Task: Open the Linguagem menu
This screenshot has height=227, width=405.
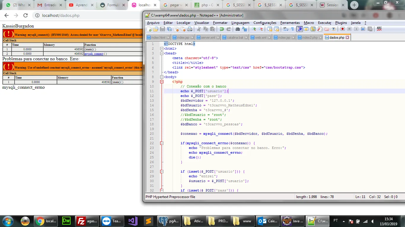Action: click(240, 23)
